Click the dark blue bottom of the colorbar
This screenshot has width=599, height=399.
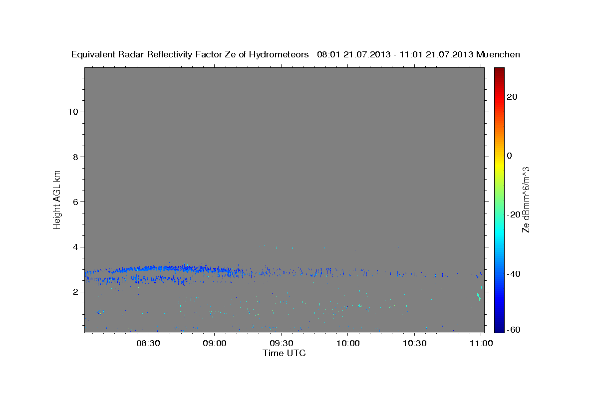[x=499, y=328]
